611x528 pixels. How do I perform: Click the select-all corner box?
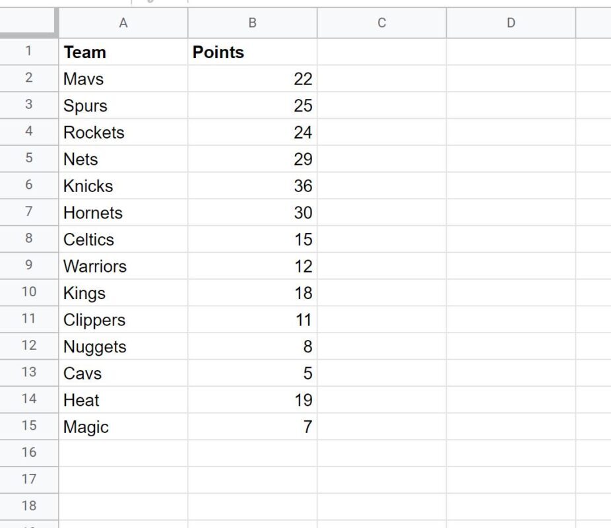[29, 22]
